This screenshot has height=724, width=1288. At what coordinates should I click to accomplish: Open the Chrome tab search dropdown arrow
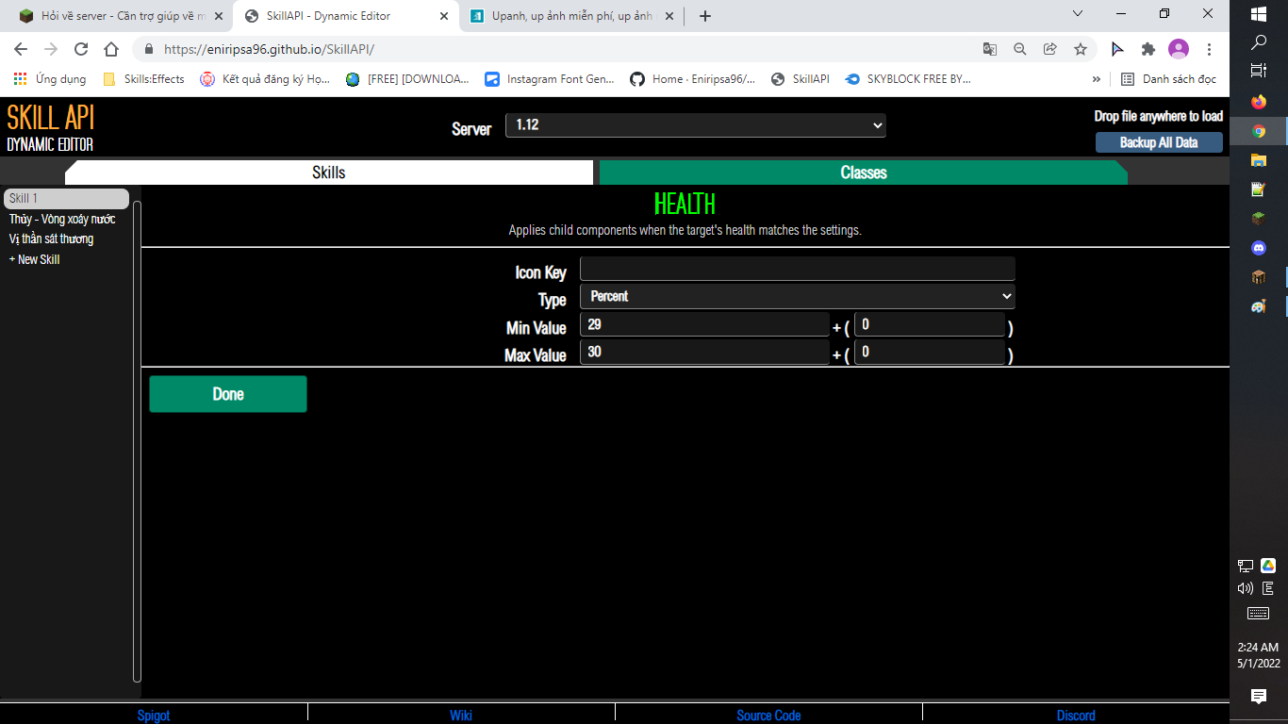pyautogui.click(x=1079, y=13)
